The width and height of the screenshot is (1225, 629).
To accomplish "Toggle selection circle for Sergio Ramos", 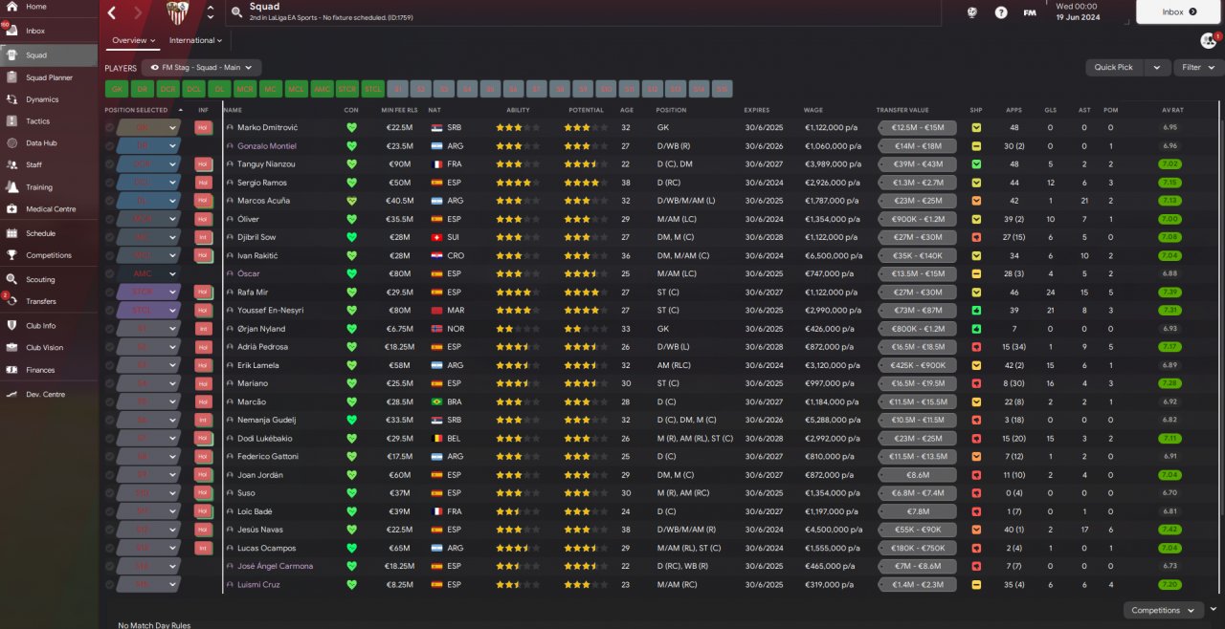I will [x=109, y=182].
